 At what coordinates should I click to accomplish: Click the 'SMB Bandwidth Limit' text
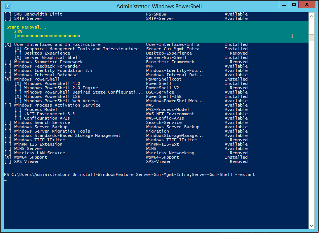click(x=38, y=14)
